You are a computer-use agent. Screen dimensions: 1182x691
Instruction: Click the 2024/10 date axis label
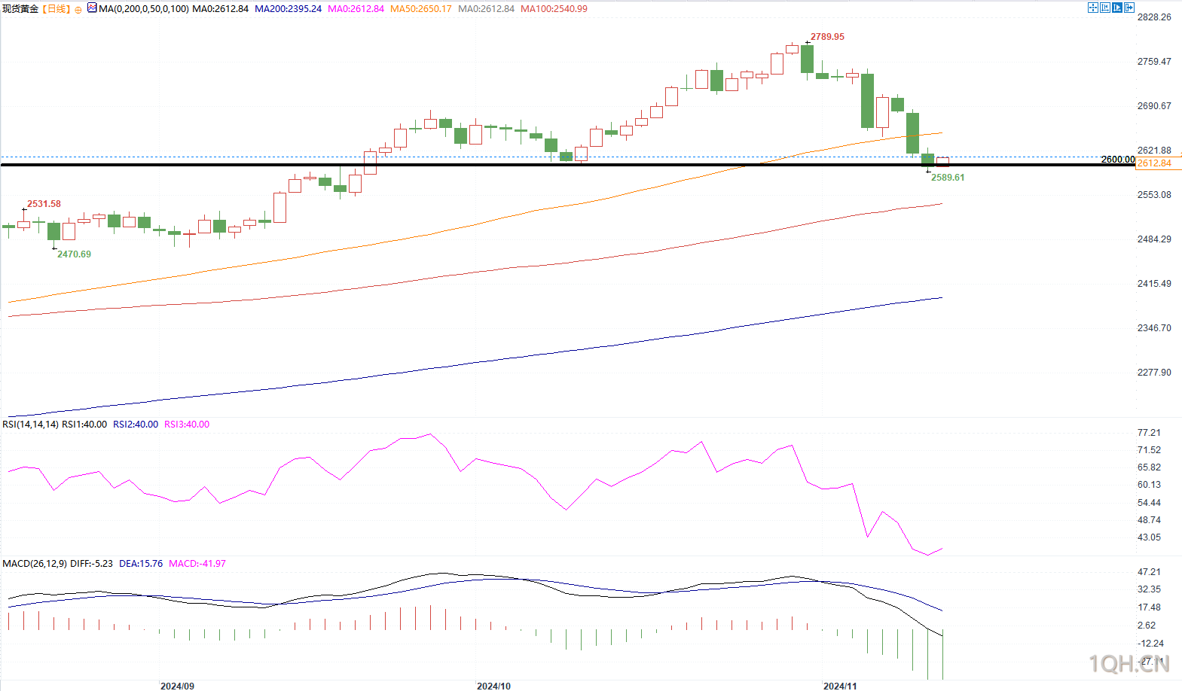tap(493, 686)
